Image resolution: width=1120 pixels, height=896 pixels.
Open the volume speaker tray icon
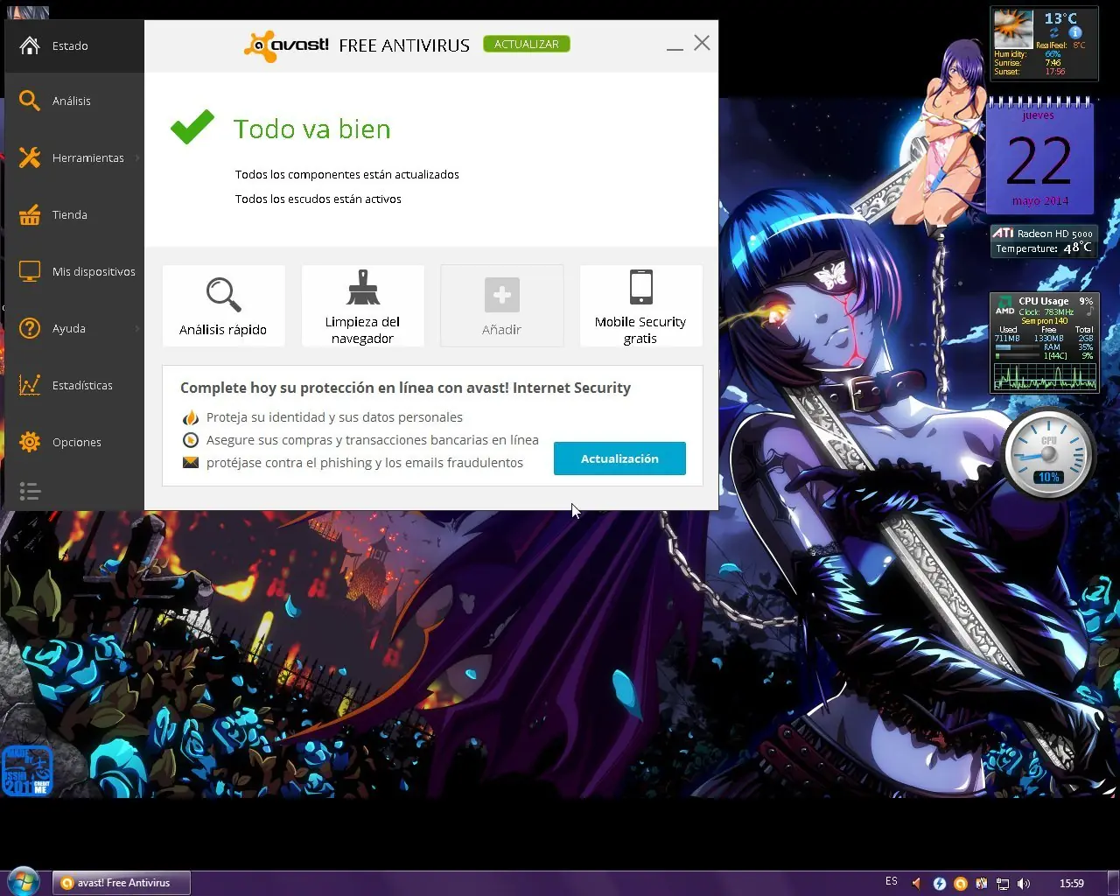tap(1024, 884)
